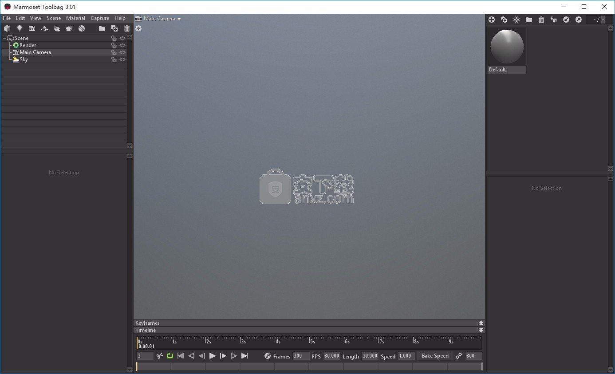
Task: Open the File menu
Action: click(7, 18)
